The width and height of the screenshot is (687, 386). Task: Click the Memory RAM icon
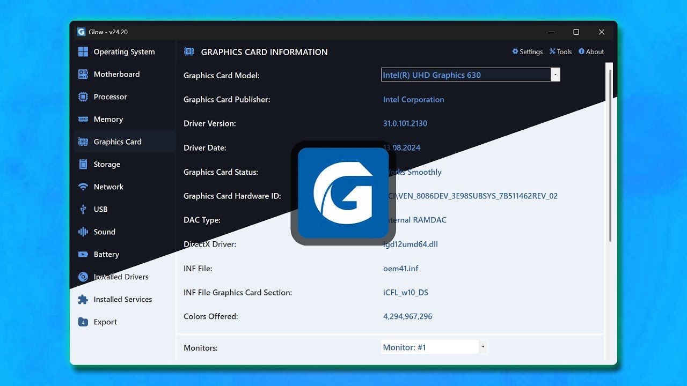83,119
